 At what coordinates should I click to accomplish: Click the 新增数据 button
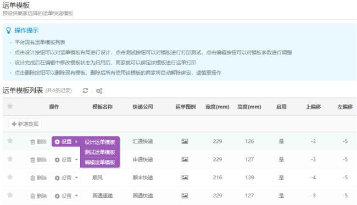[25, 124]
